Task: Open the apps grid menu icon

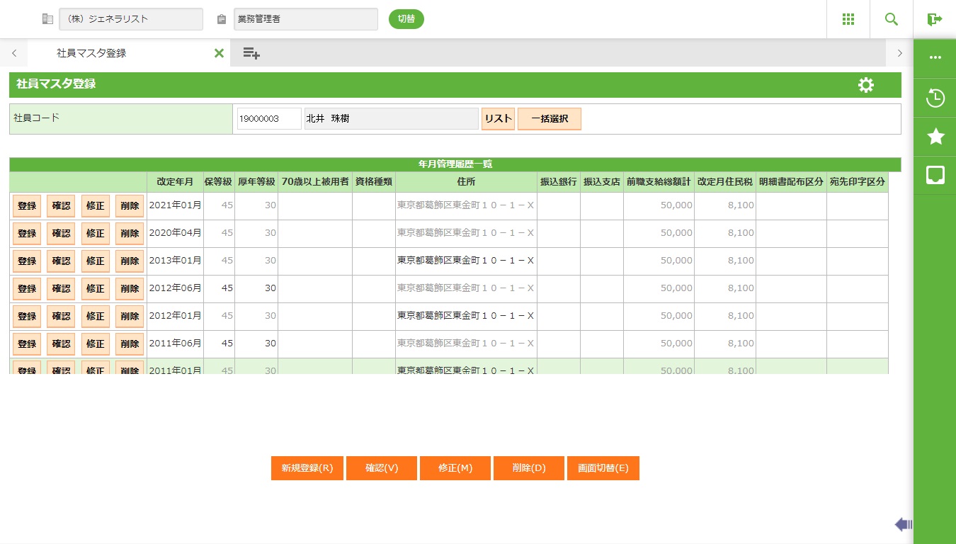Action: tap(848, 19)
